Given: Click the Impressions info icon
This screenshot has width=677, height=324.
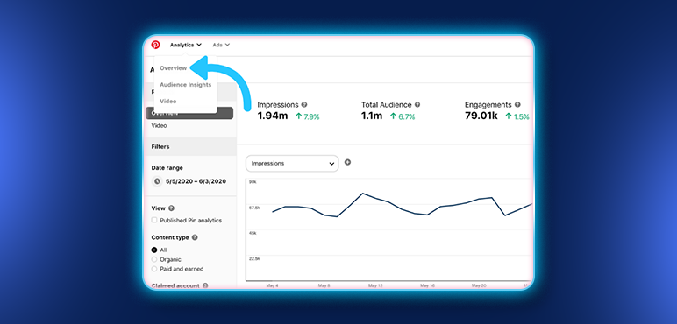Looking at the screenshot, I should [304, 105].
